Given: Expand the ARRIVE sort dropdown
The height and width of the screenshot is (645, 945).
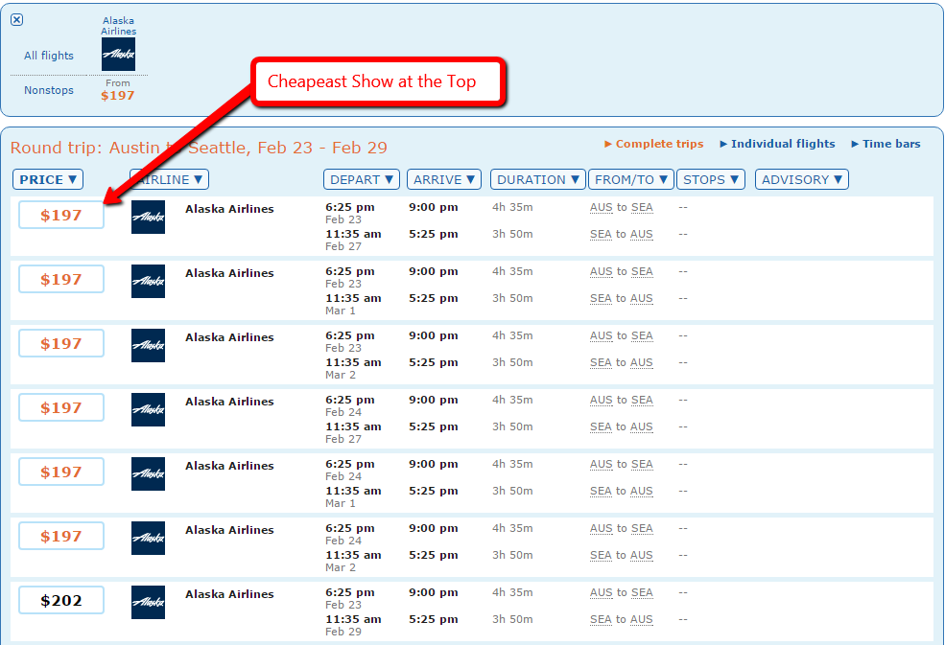Looking at the screenshot, I should 445,179.
